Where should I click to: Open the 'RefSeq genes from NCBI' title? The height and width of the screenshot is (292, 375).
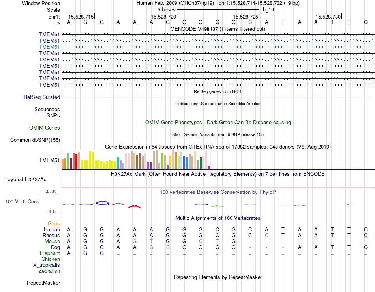click(x=218, y=91)
